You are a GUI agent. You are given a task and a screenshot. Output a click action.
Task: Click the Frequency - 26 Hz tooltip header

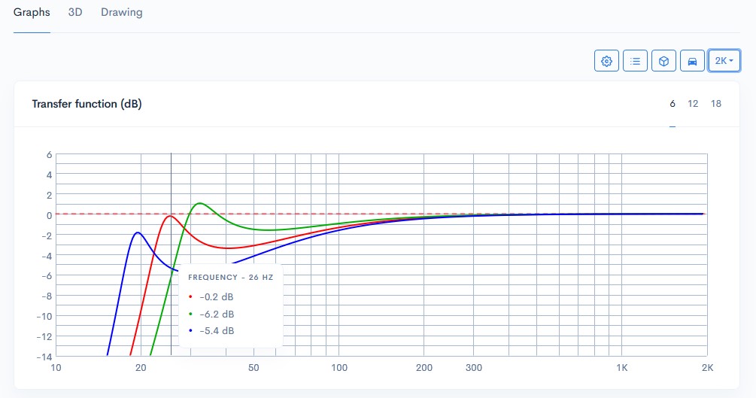(230, 277)
